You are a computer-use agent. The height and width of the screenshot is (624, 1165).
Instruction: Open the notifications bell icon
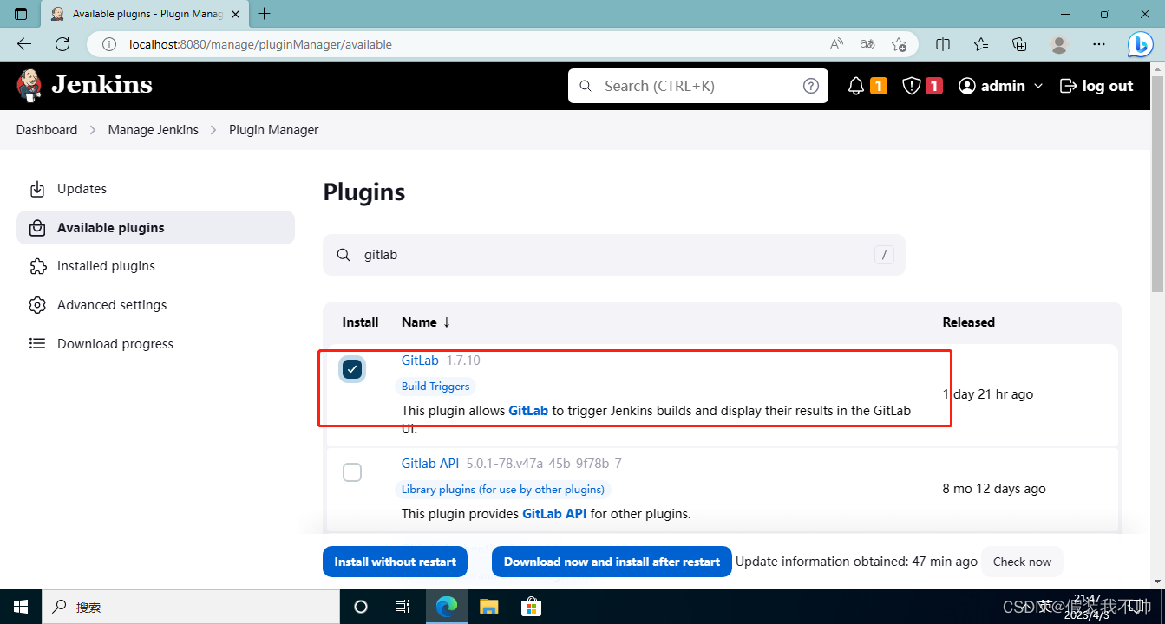(856, 86)
